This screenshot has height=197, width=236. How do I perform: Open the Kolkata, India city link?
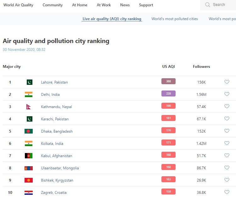52,144
